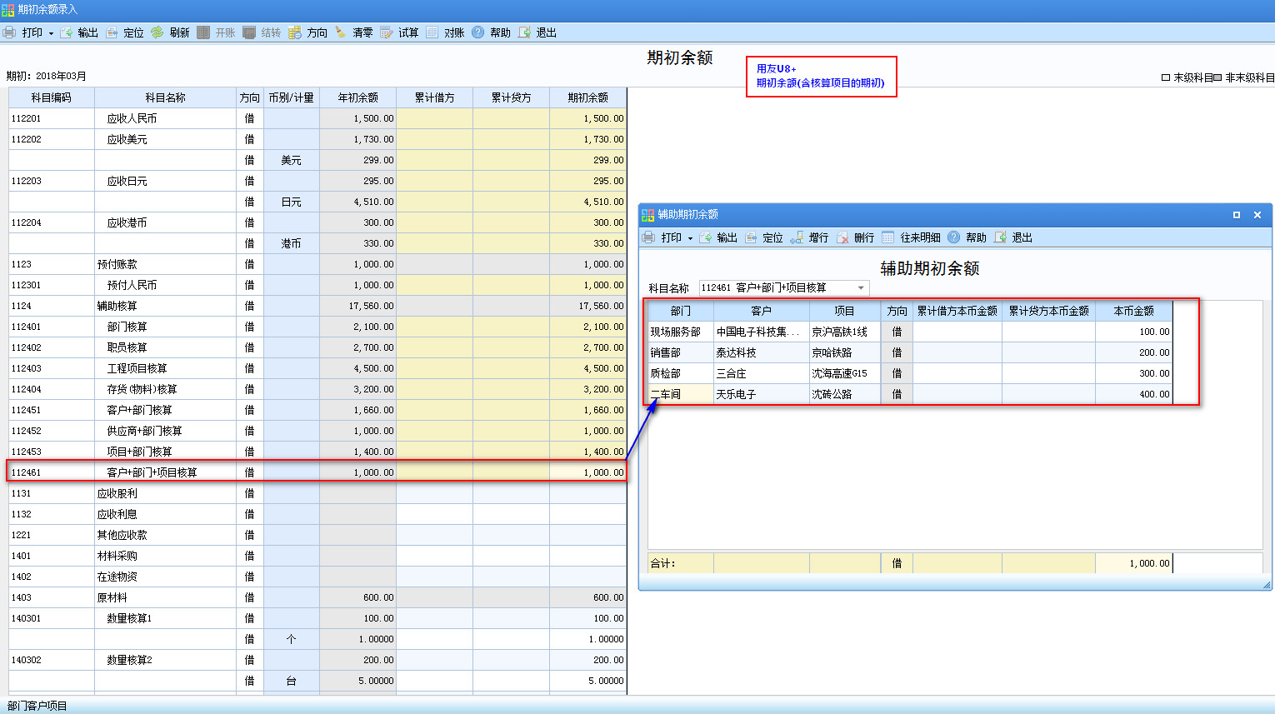The height and width of the screenshot is (714, 1275).
Task: Click 增行 add row icon in auxiliary window
Action: point(797,237)
